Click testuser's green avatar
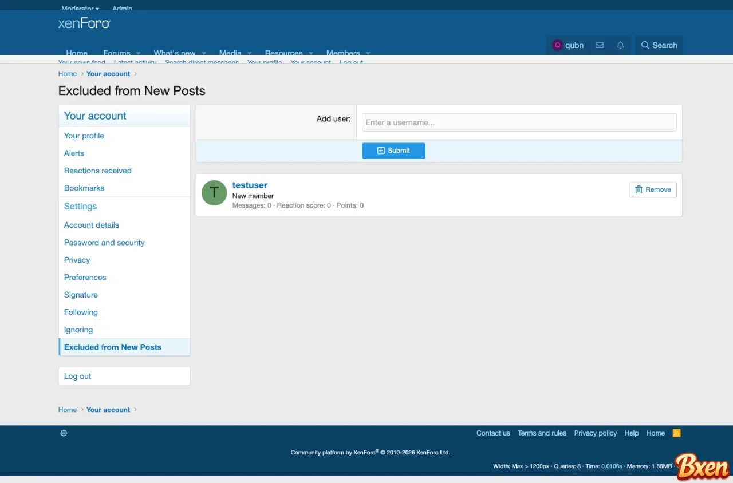The height and width of the screenshot is (483, 733). click(214, 193)
